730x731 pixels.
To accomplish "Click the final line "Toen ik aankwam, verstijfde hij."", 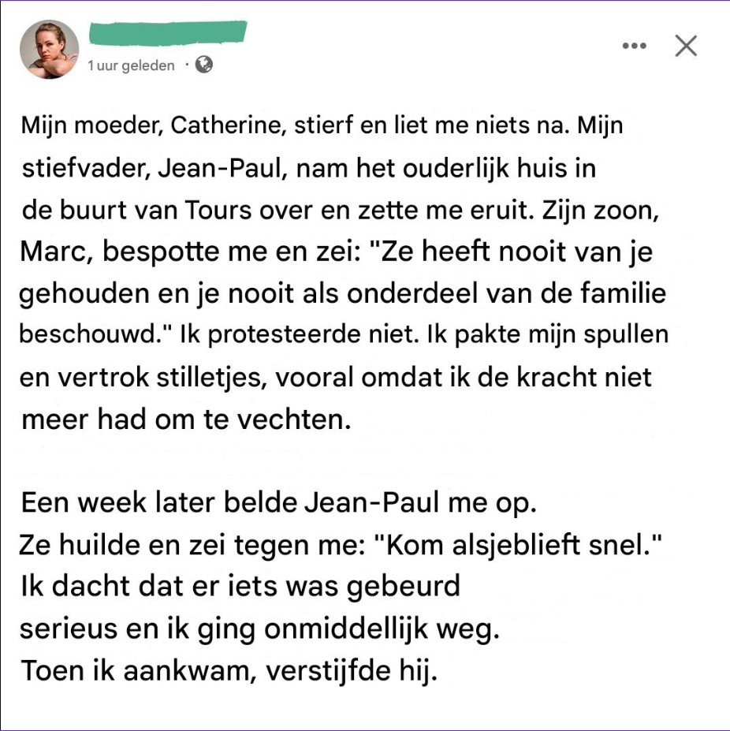I will coord(227,672).
